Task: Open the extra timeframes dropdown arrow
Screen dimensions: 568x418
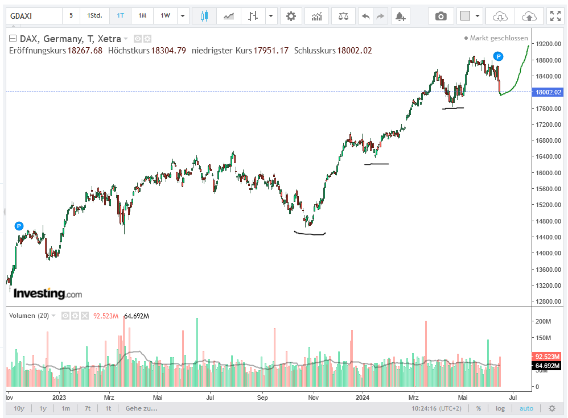Action: (182, 15)
